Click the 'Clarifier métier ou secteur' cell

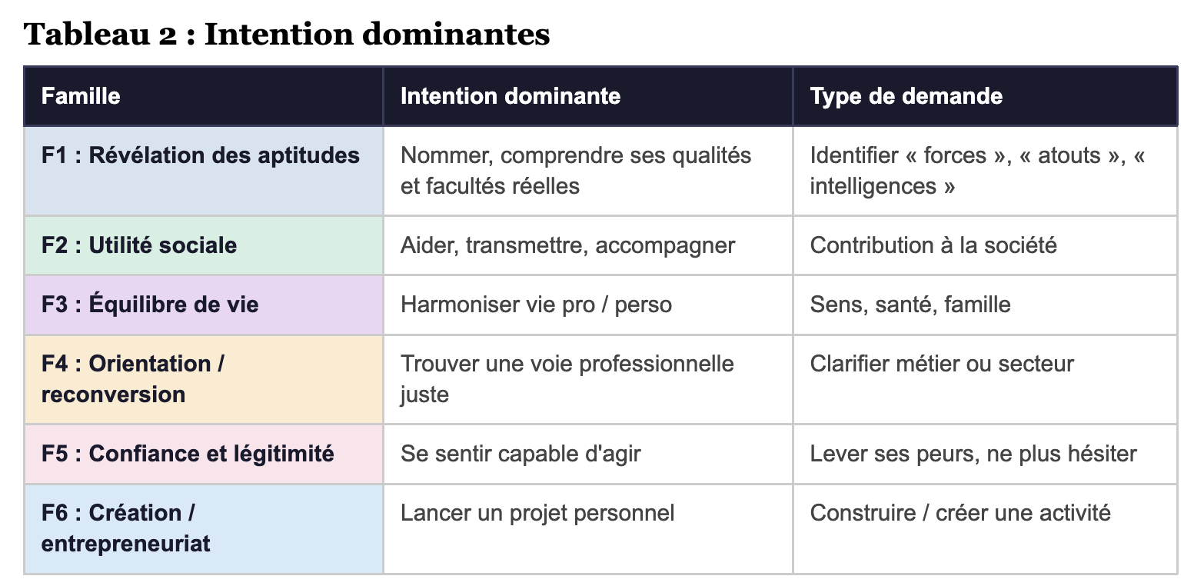pos(942,364)
